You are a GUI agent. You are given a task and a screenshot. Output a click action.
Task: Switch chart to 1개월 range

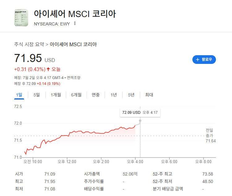(x=56, y=95)
